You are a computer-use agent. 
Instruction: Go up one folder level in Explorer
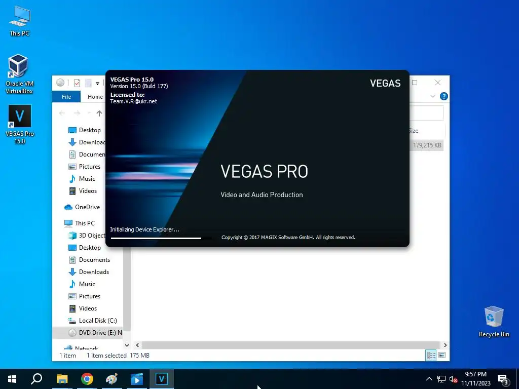point(99,113)
